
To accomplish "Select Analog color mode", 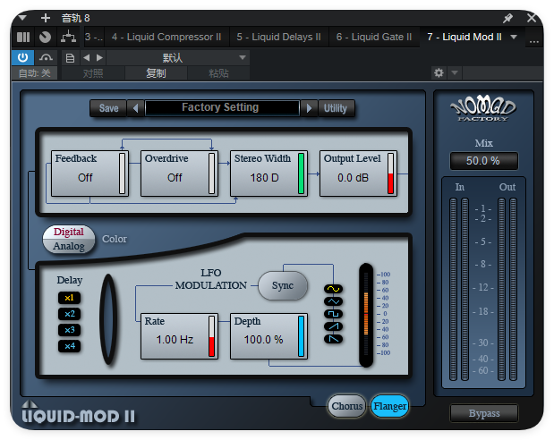I will pyautogui.click(x=69, y=246).
